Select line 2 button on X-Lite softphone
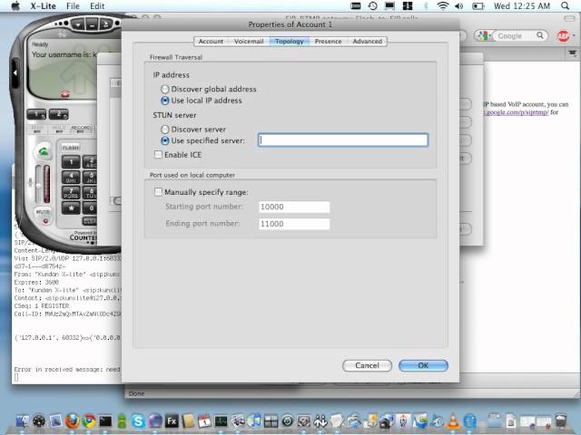Screen dimensions: 581x435 coord(58,114)
